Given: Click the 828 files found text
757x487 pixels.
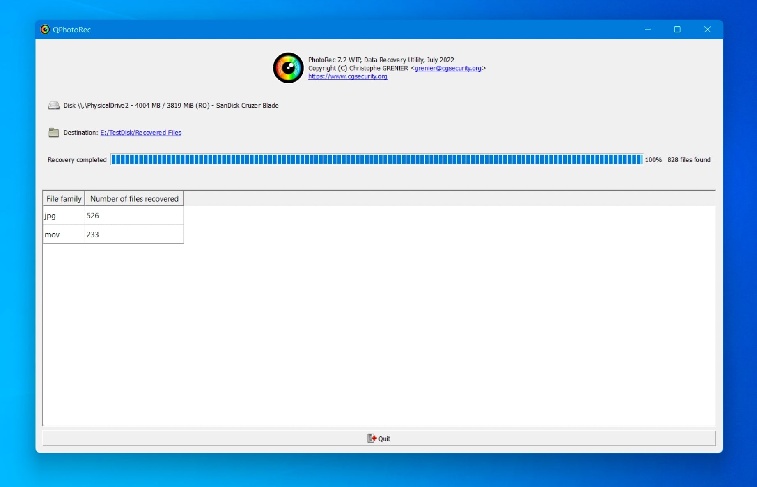Looking at the screenshot, I should point(689,160).
